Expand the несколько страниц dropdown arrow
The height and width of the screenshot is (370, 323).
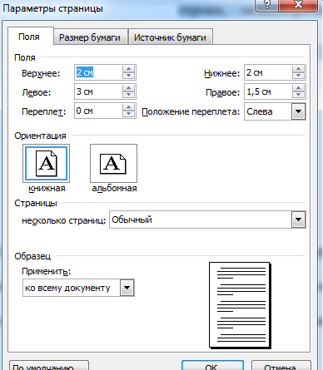tap(298, 220)
